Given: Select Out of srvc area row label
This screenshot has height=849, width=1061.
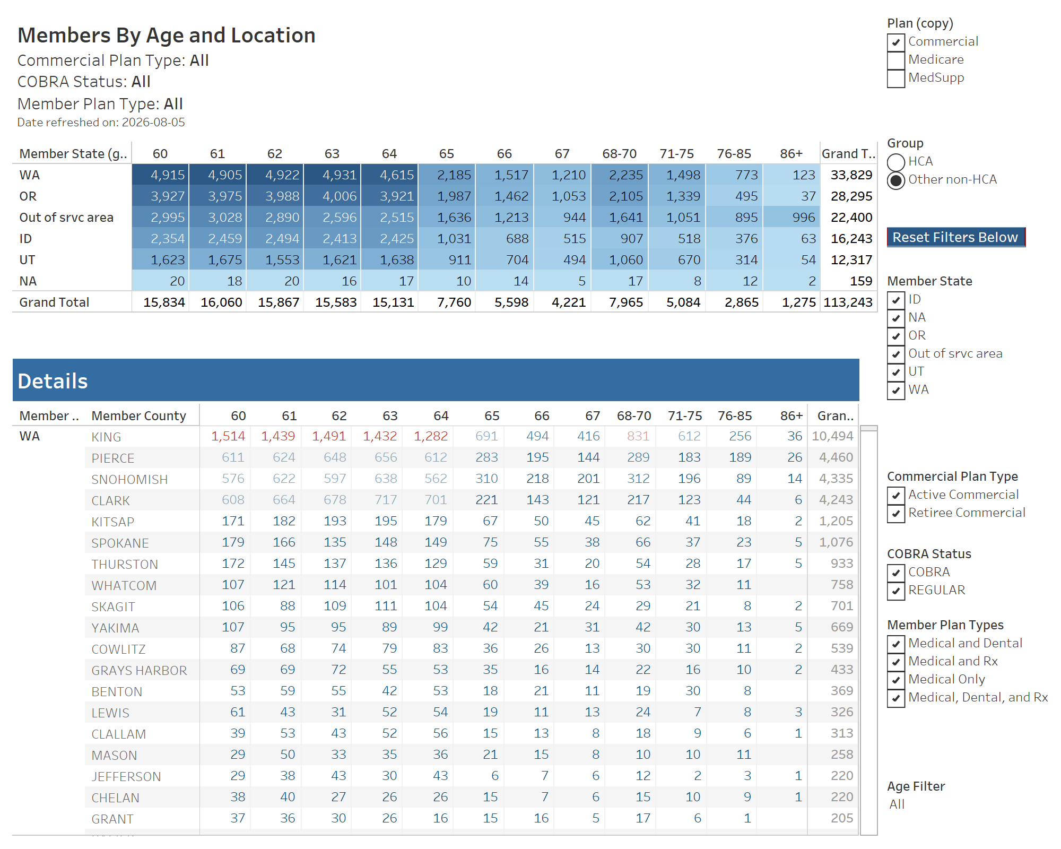Looking at the screenshot, I should pos(66,218).
